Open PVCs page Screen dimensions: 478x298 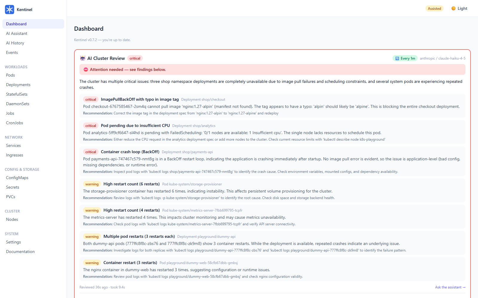click(x=33, y=197)
